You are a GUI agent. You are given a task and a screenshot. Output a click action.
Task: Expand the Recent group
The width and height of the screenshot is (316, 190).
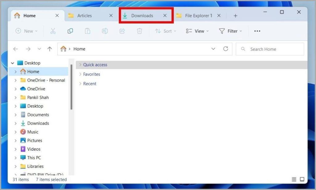(x=80, y=84)
